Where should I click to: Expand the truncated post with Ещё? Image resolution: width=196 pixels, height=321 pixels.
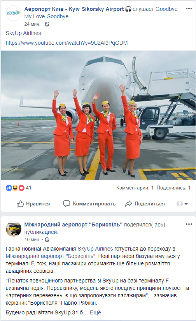pos(95,312)
